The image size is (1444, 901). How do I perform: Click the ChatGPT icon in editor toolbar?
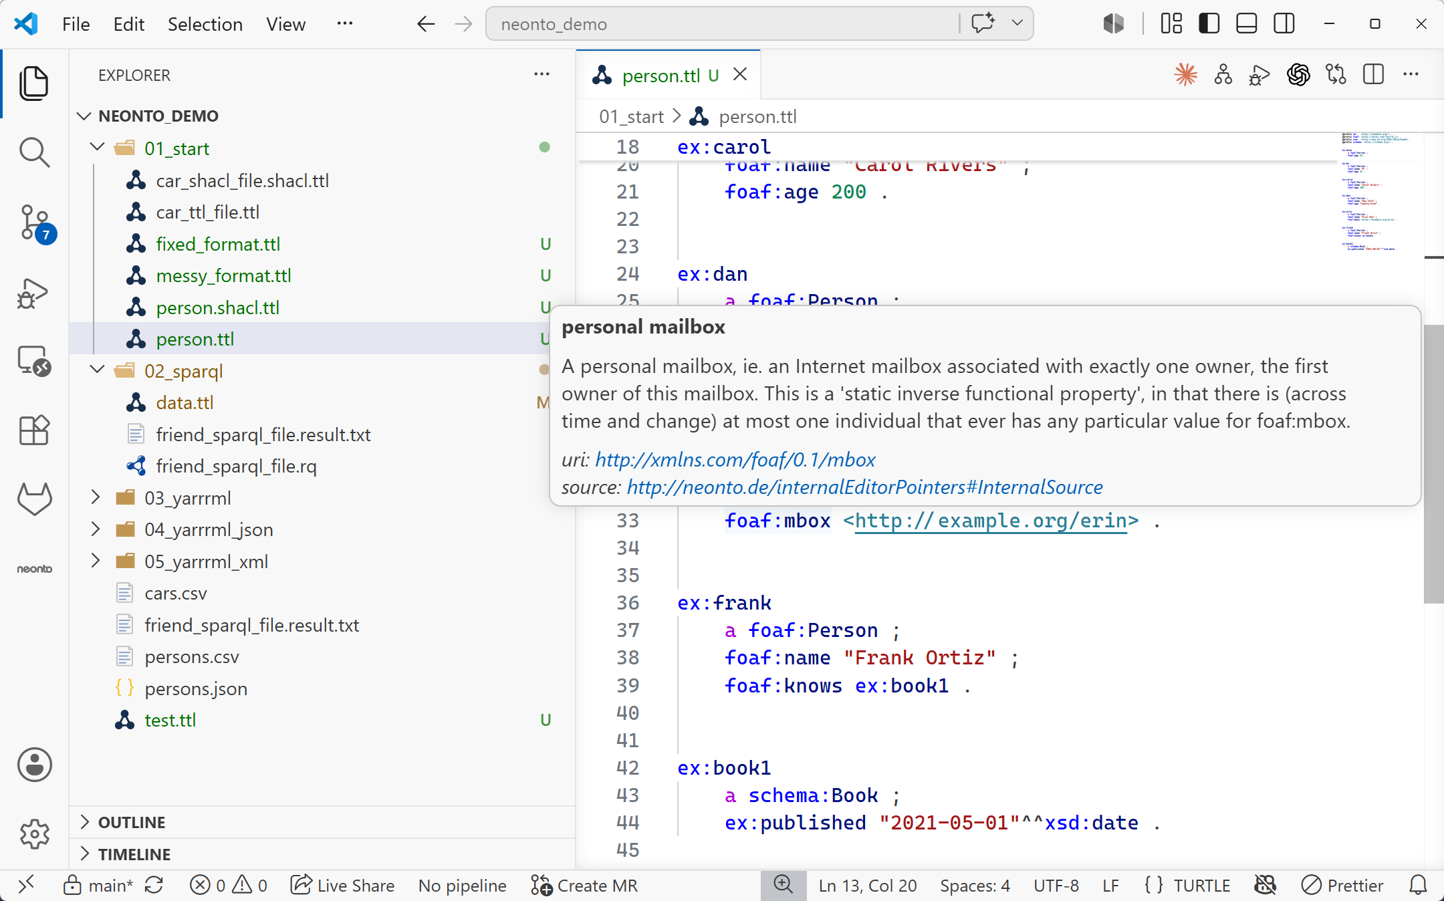point(1298,75)
